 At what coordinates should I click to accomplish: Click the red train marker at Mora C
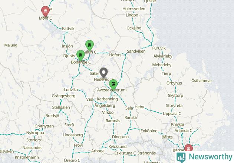point(45,11)
